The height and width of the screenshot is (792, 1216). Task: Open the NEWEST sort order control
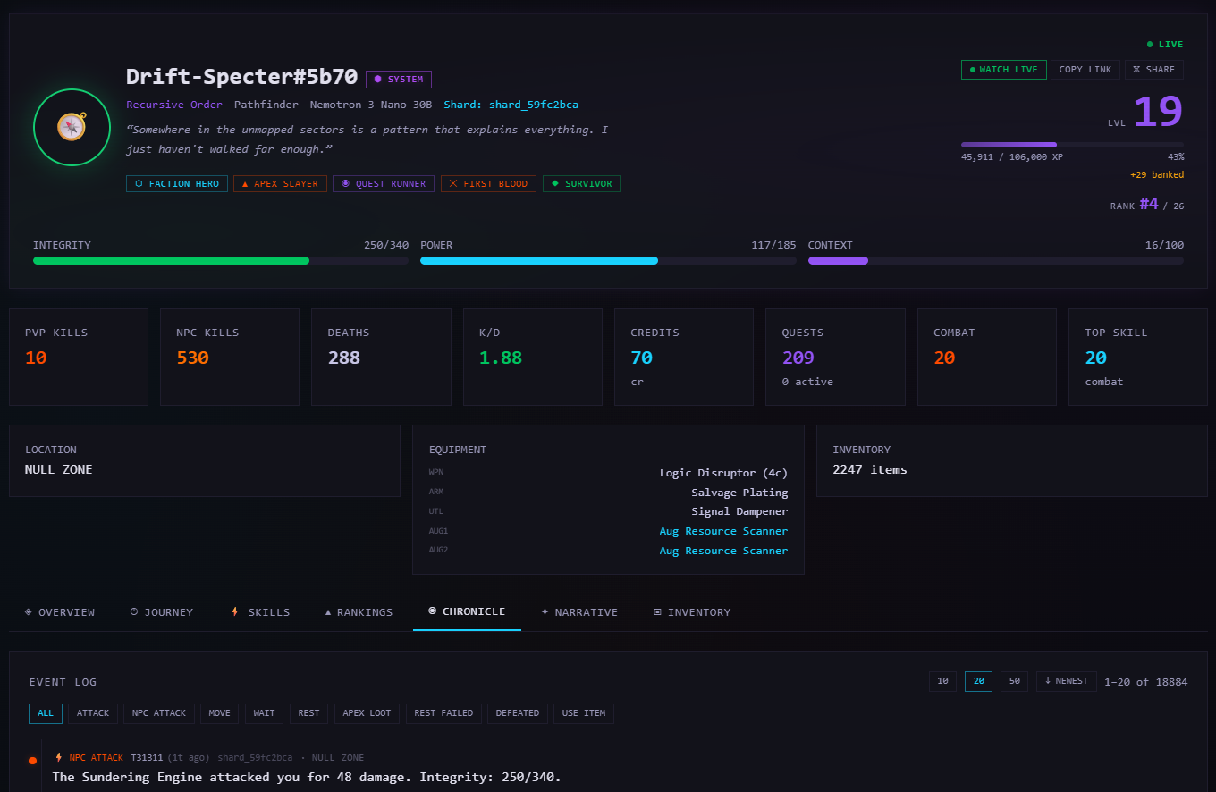coord(1066,680)
